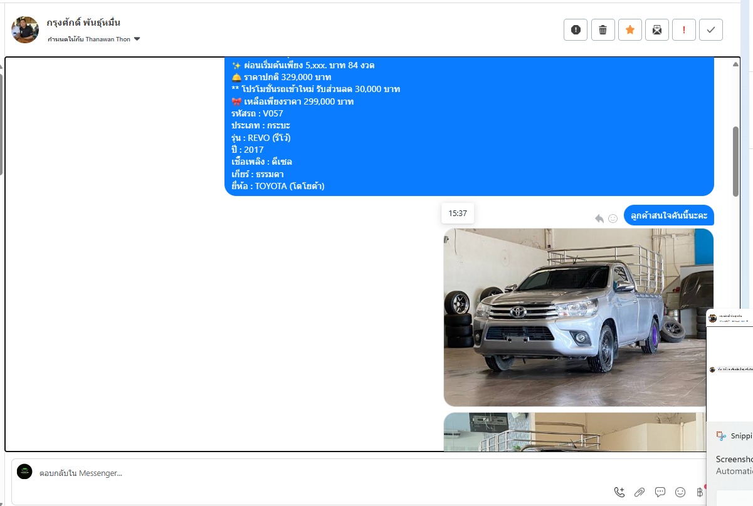The width and height of the screenshot is (753, 506).
Task: Flag conversation with red exclamation button
Action: pyautogui.click(x=684, y=29)
